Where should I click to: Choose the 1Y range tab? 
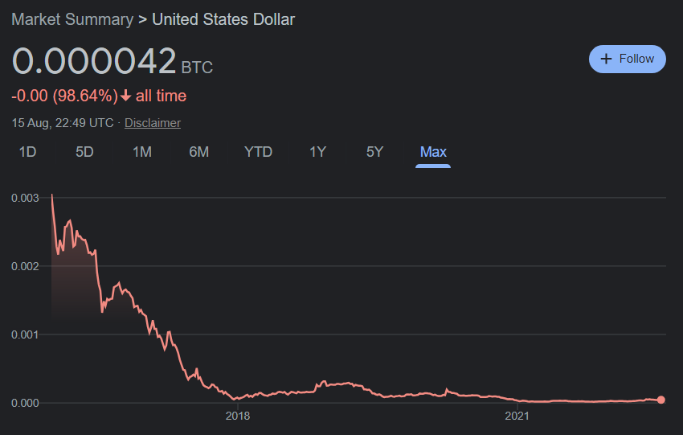click(317, 152)
